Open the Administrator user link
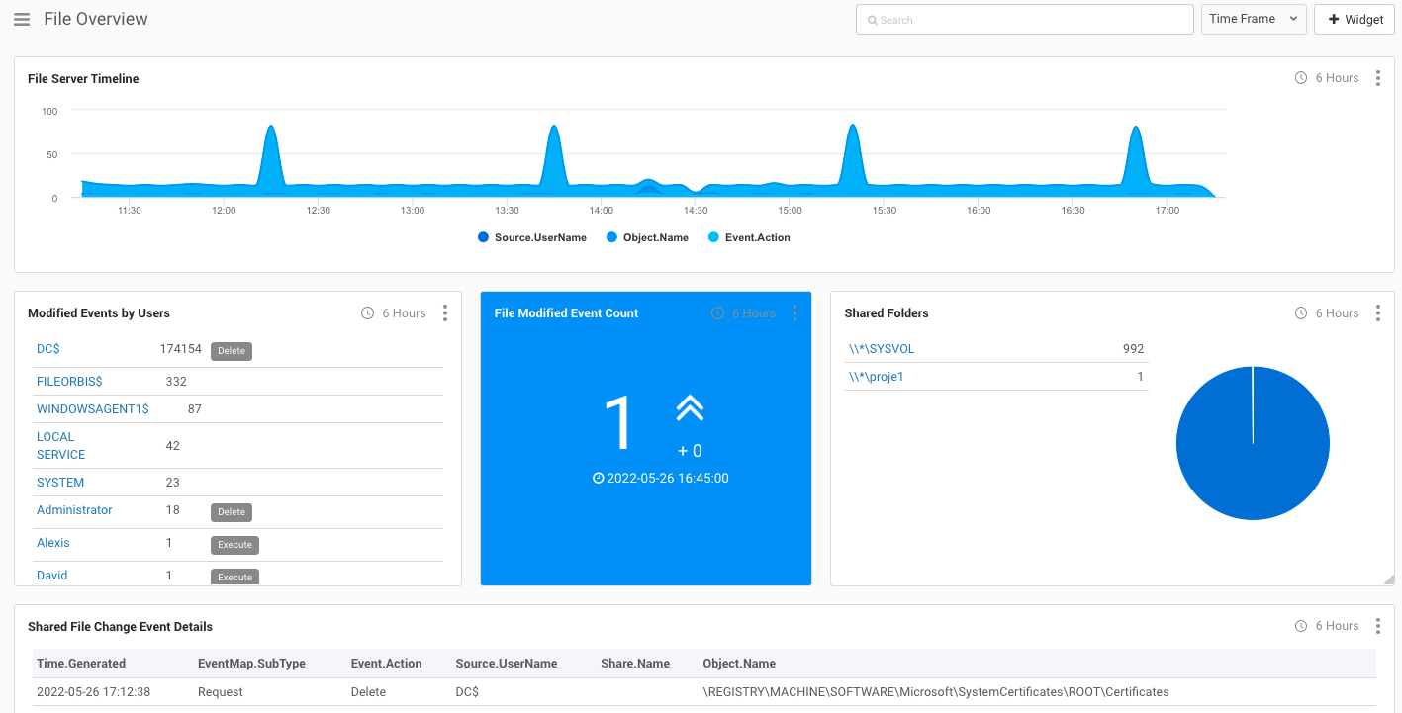 74,510
